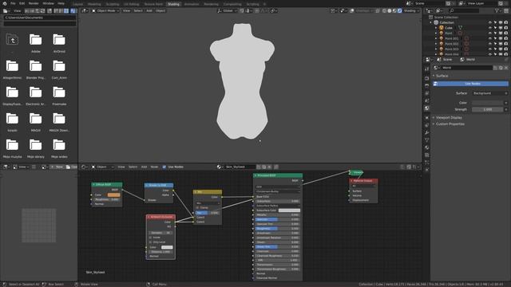The height and width of the screenshot is (287, 511).
Task: Toggle selectability of Point.003 via arrow icon
Action: pos(495,49)
